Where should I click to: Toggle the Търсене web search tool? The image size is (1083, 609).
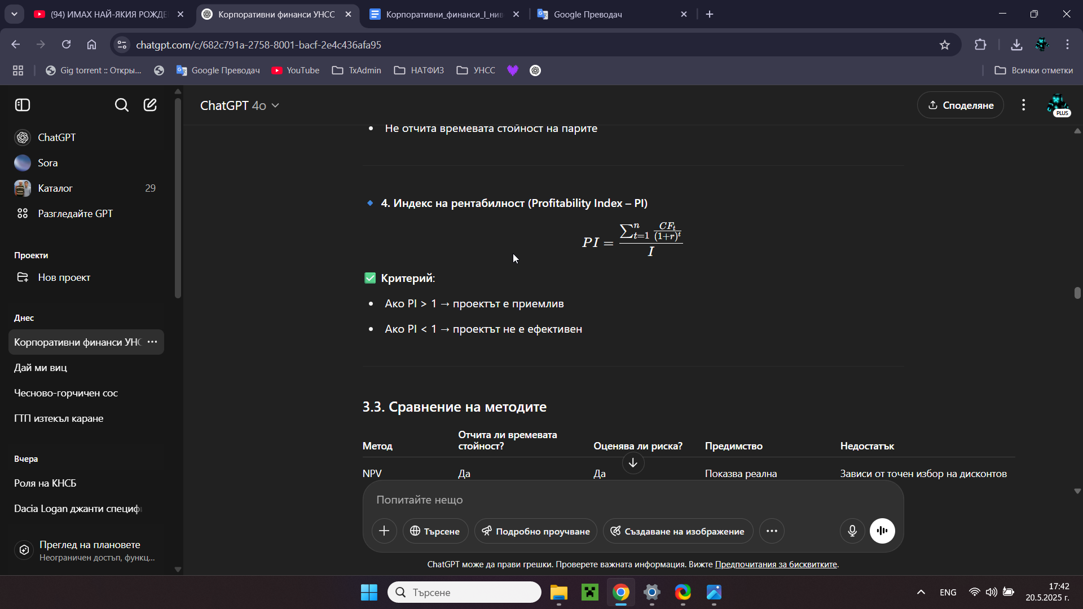[435, 531]
